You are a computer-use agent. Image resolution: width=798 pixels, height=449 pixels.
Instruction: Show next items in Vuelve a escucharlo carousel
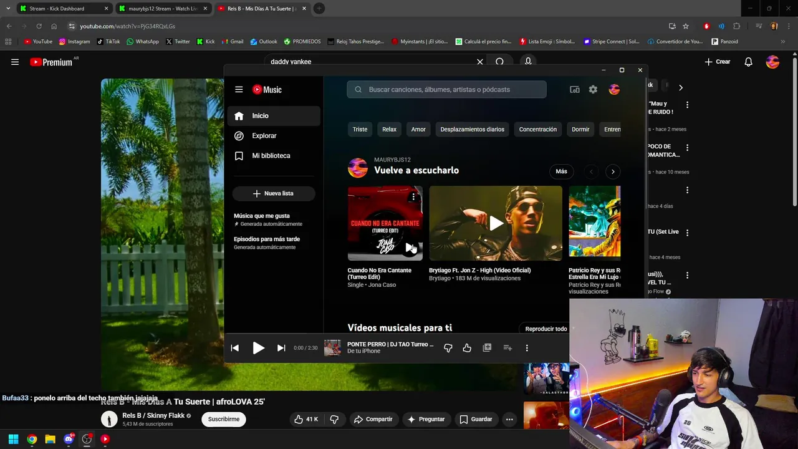(x=613, y=171)
